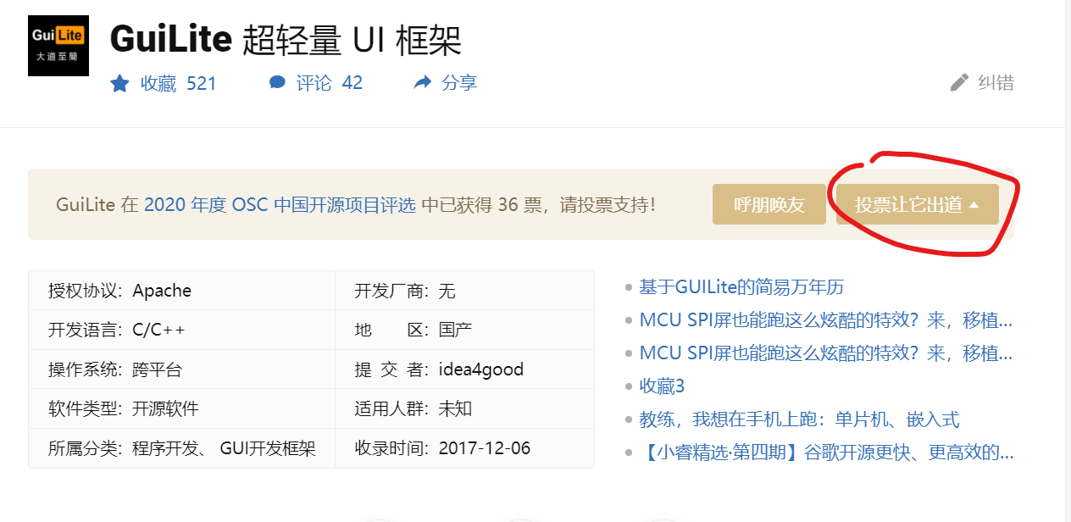Click the 开源软件 software type value
The width and height of the screenshot is (1071, 522).
[x=166, y=408]
